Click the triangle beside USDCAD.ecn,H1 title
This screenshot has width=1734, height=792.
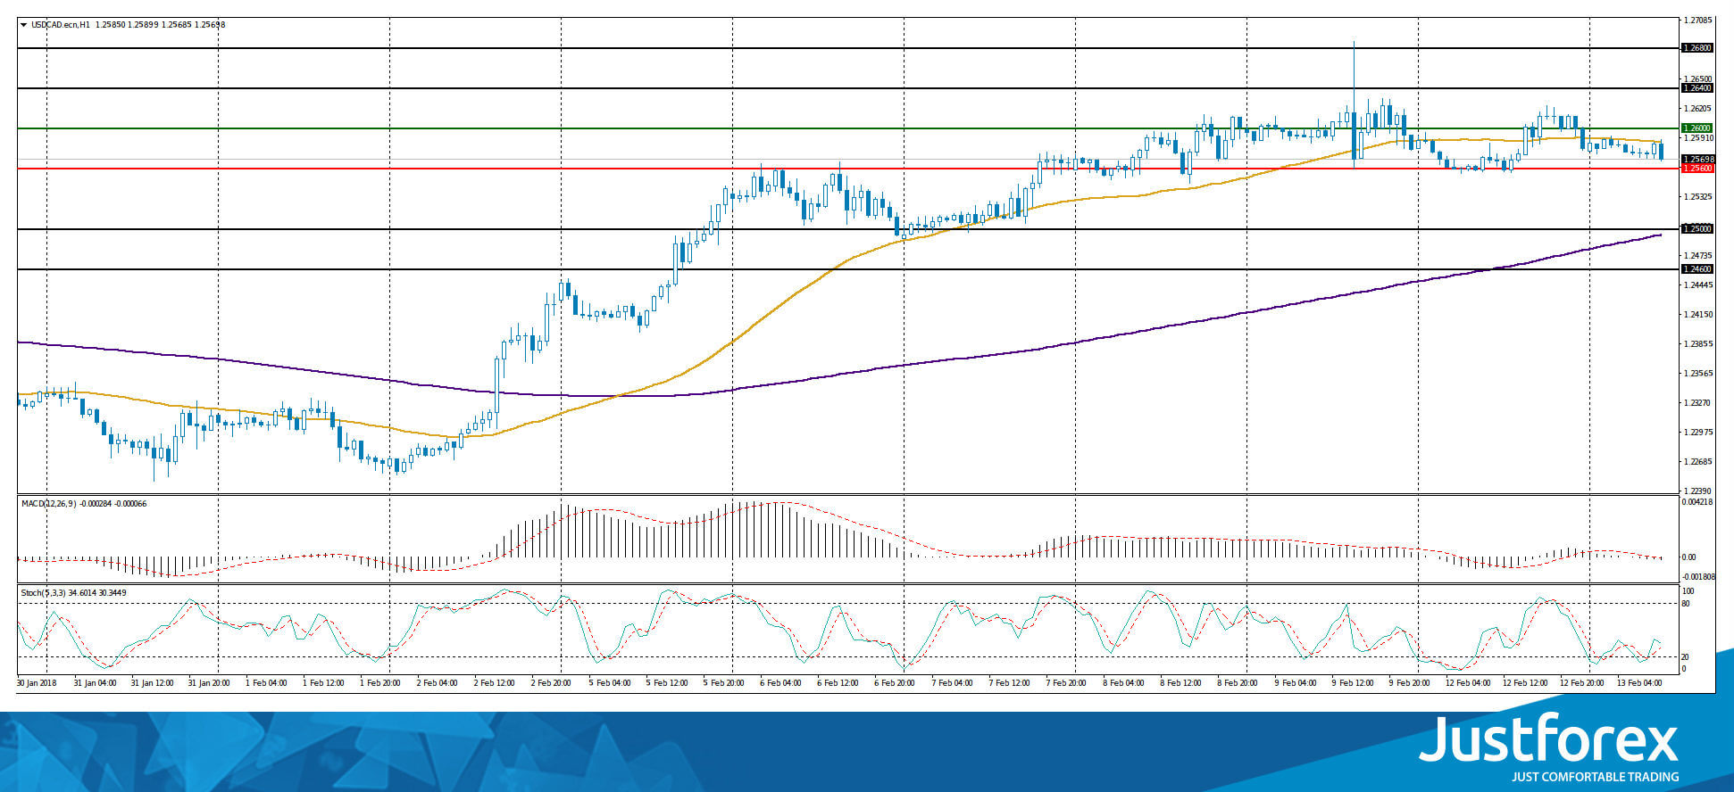point(24,25)
